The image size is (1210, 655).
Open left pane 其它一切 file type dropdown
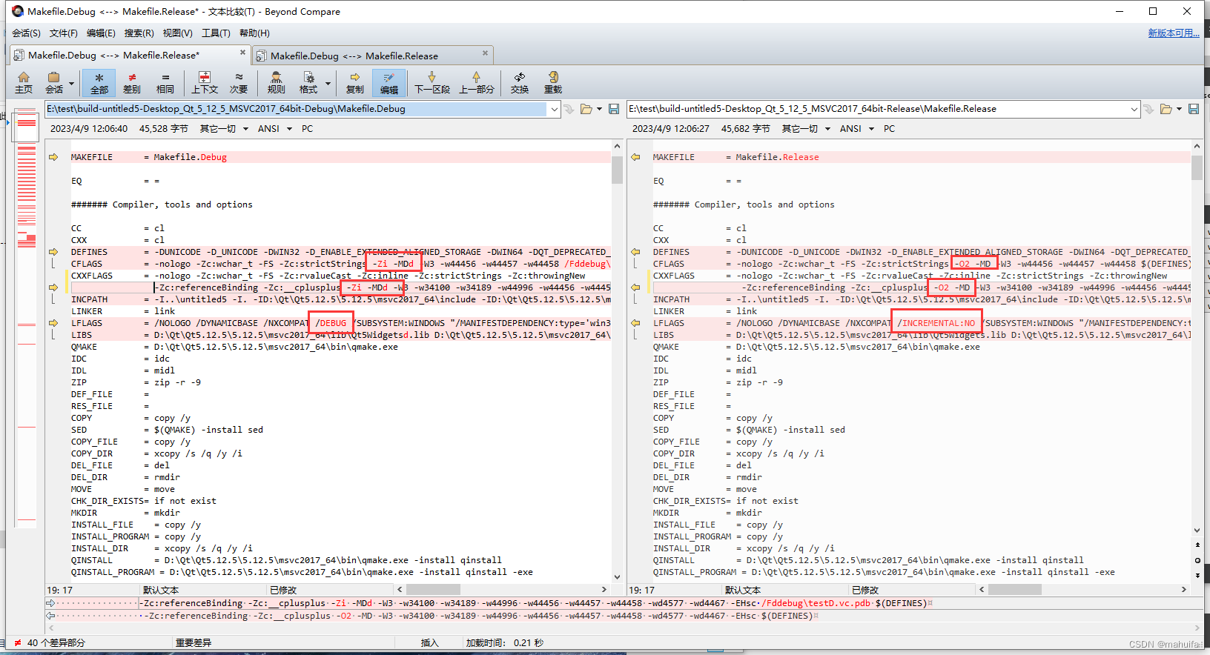coord(223,129)
